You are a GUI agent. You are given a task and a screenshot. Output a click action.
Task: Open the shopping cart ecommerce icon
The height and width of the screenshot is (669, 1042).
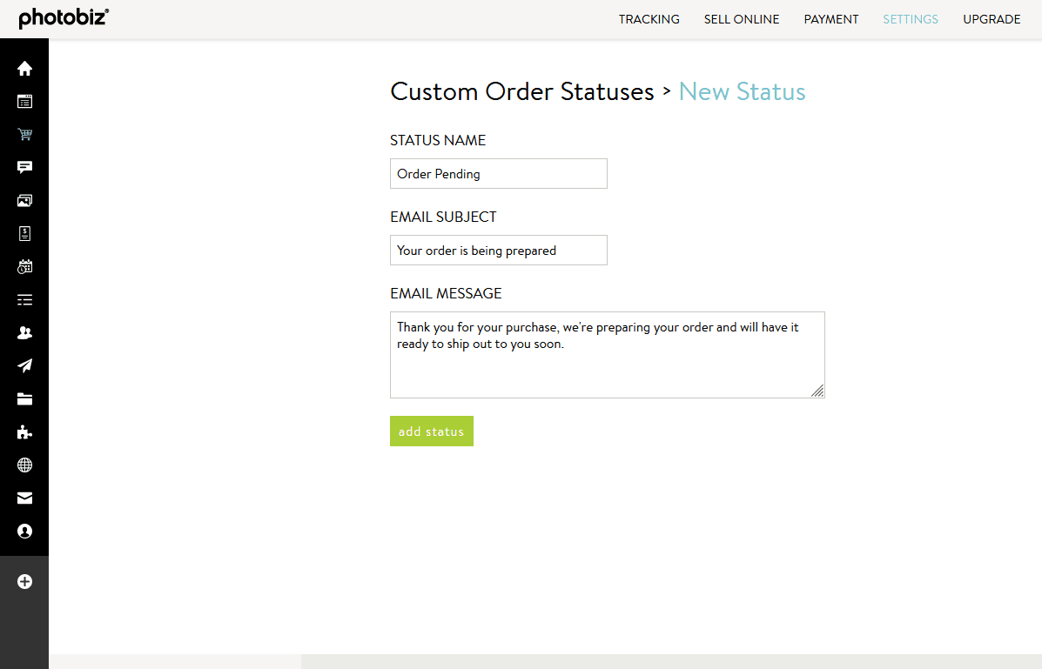coord(24,134)
